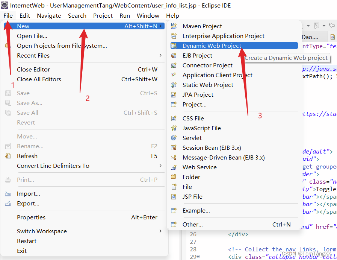
Task: Expand the New submenu arrow
Action: pyautogui.click(x=160, y=26)
